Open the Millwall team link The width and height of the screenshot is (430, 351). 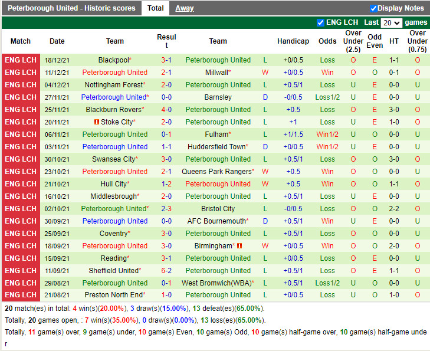click(216, 73)
